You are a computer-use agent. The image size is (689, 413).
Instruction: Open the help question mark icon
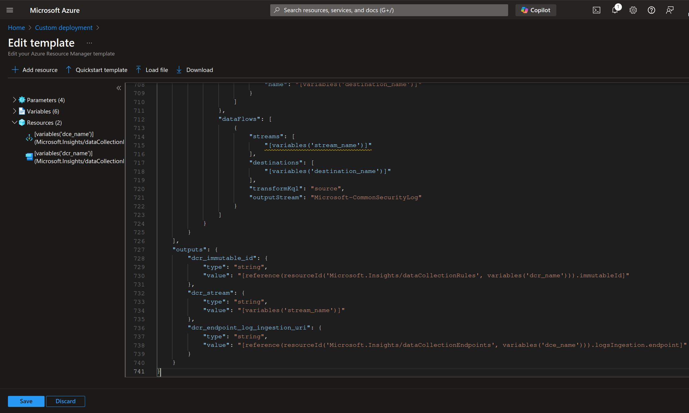pyautogui.click(x=651, y=10)
